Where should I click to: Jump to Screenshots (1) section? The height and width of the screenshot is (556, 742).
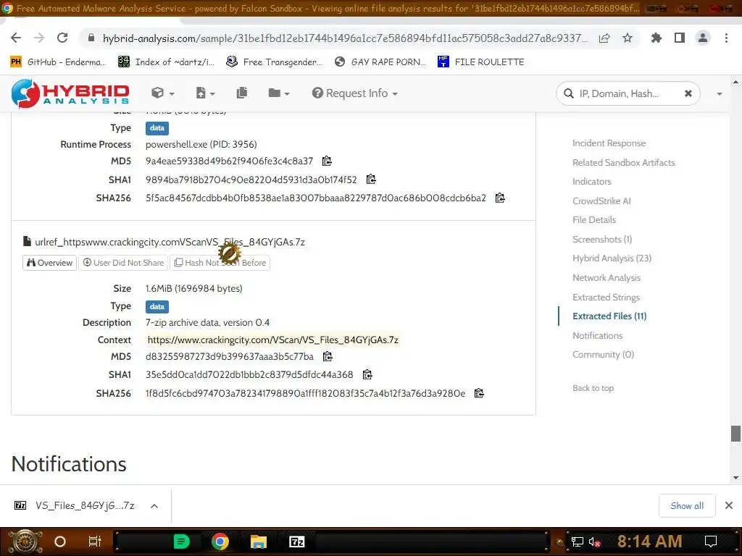[x=602, y=239]
